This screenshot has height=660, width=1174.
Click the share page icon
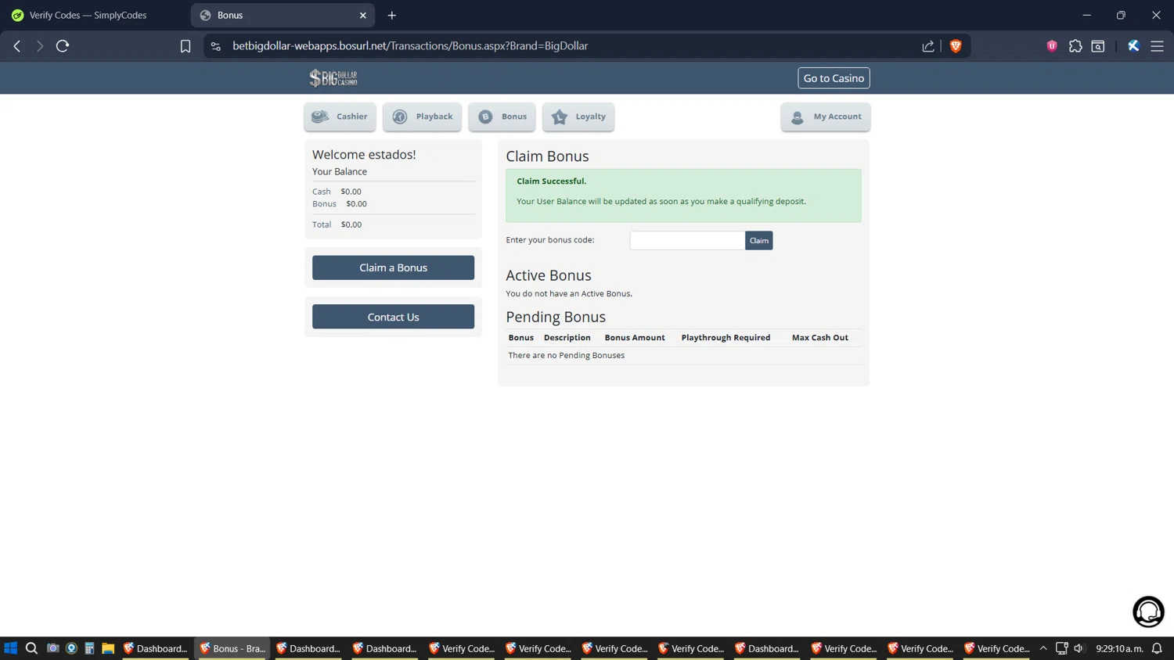tap(928, 46)
